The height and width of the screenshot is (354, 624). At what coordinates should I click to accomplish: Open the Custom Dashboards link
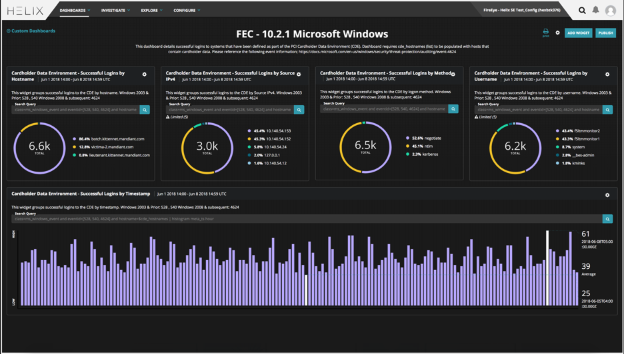click(x=33, y=31)
